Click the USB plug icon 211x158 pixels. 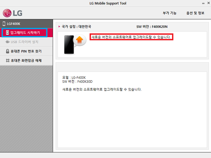click(7, 42)
